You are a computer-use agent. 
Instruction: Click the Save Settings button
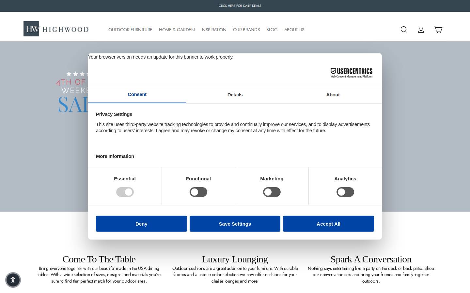pos(235,224)
